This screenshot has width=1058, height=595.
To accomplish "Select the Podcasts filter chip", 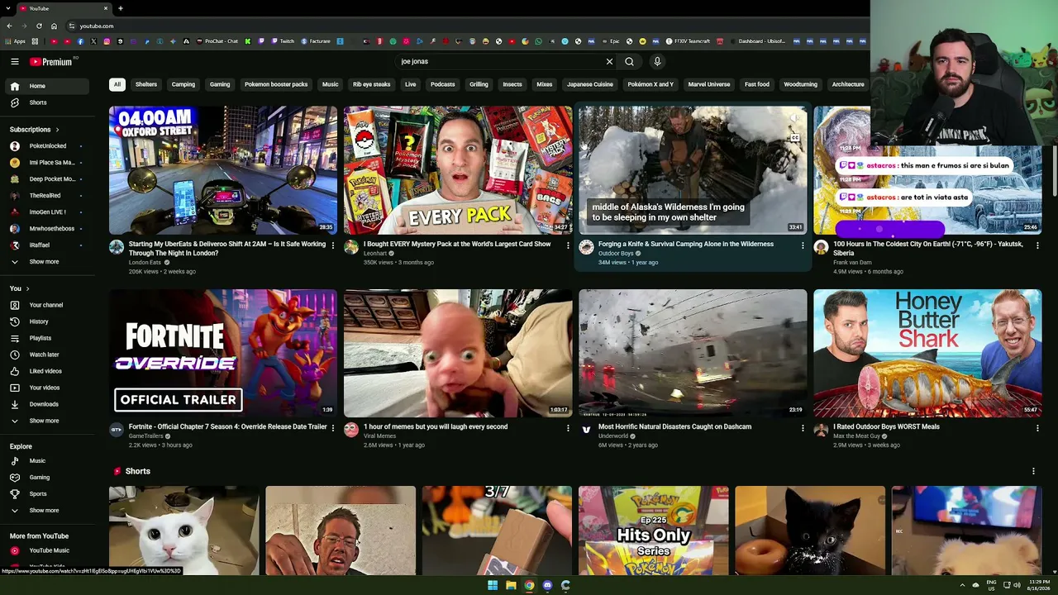I will (x=443, y=84).
